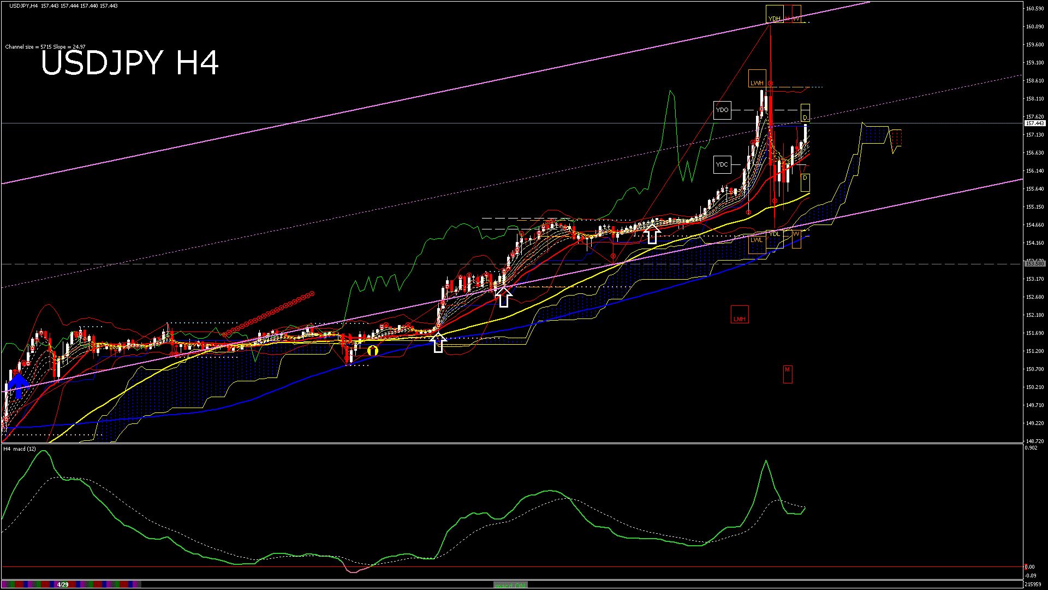
Task: Click the Channel size and Slope readout
Action: (x=45, y=47)
